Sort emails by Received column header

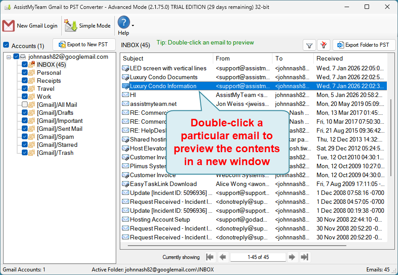350,59
